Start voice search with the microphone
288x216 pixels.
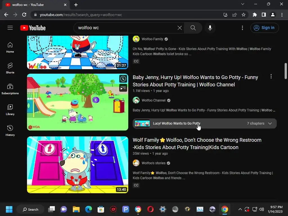(210, 28)
